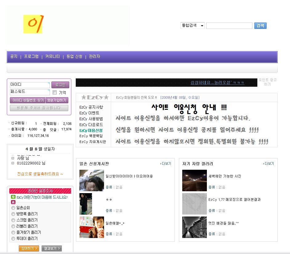290x254 pixels.
Task: Click arrow icon beside 01022290002 님
Action: point(13,163)
